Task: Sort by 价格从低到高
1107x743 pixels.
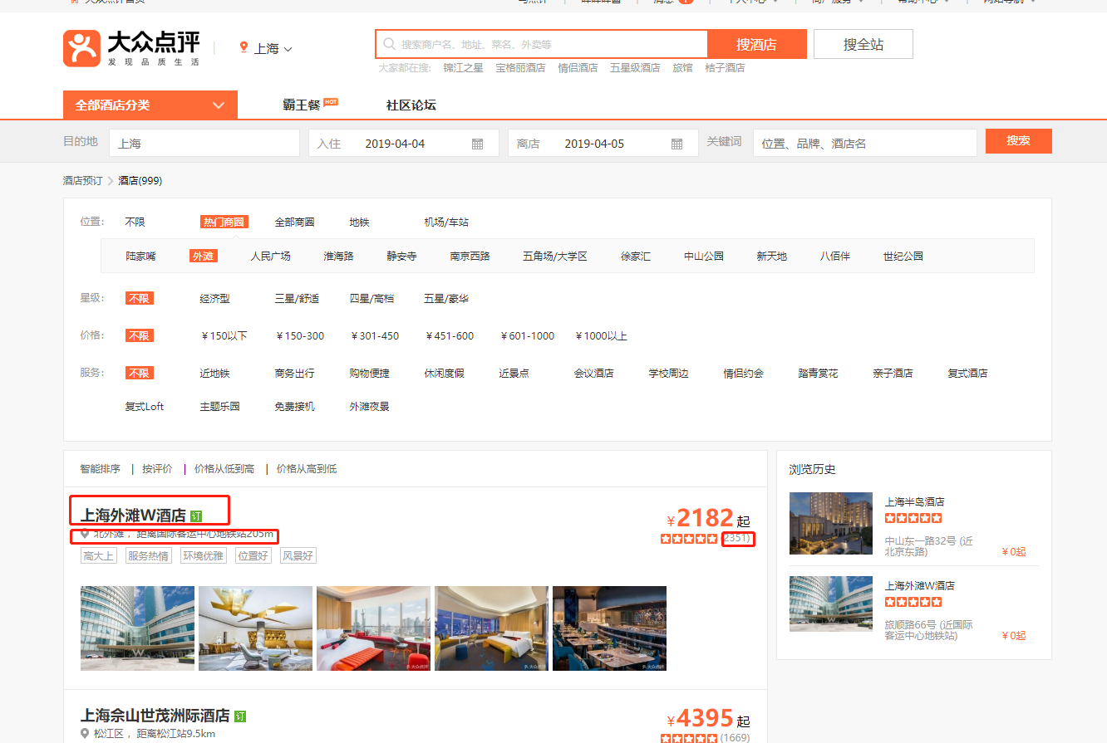Action: point(224,468)
